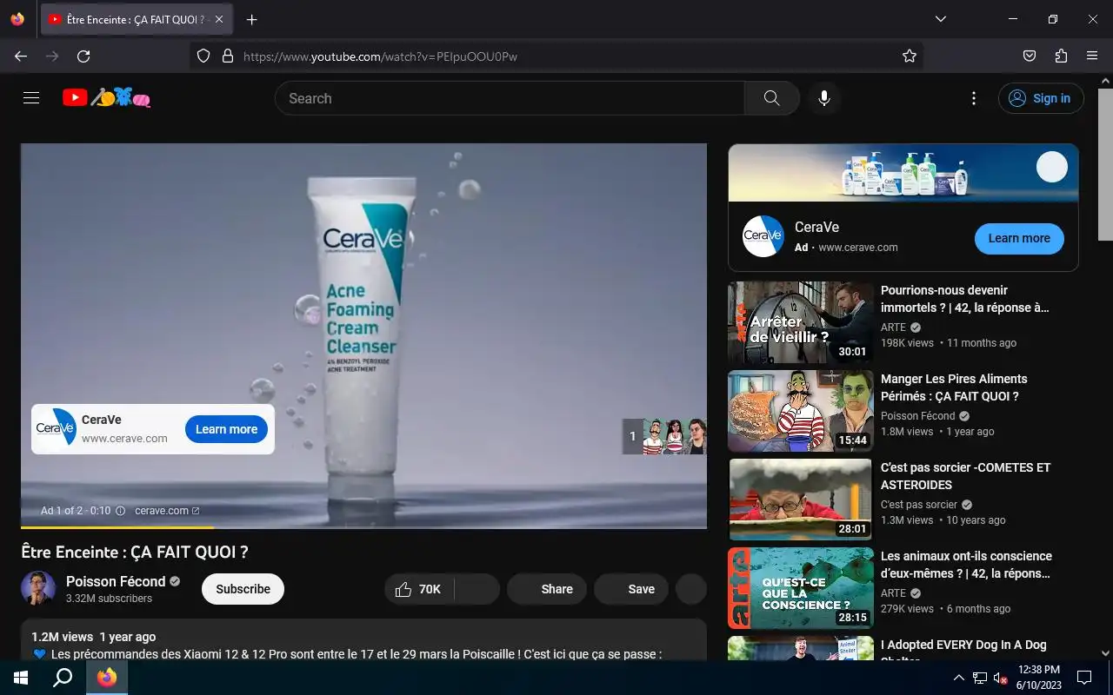
Task: Like the video with thumbs-up 70K
Action: [419, 589]
